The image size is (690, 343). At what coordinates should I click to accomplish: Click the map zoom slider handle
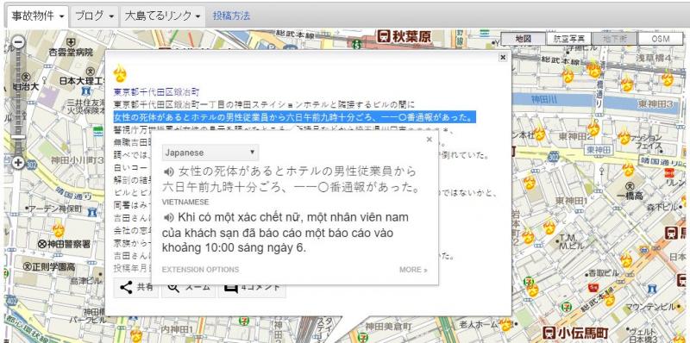click(x=18, y=137)
